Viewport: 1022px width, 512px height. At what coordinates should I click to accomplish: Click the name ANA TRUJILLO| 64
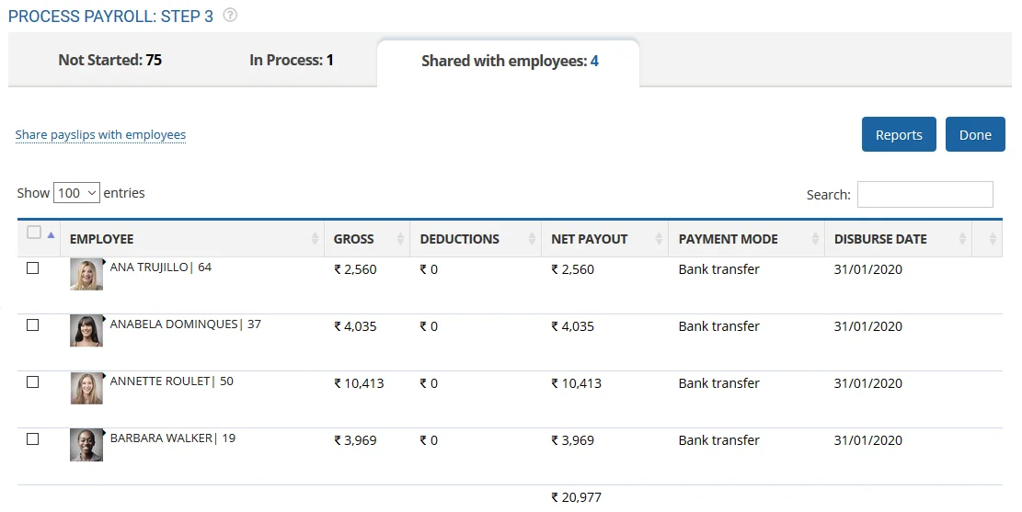[161, 267]
